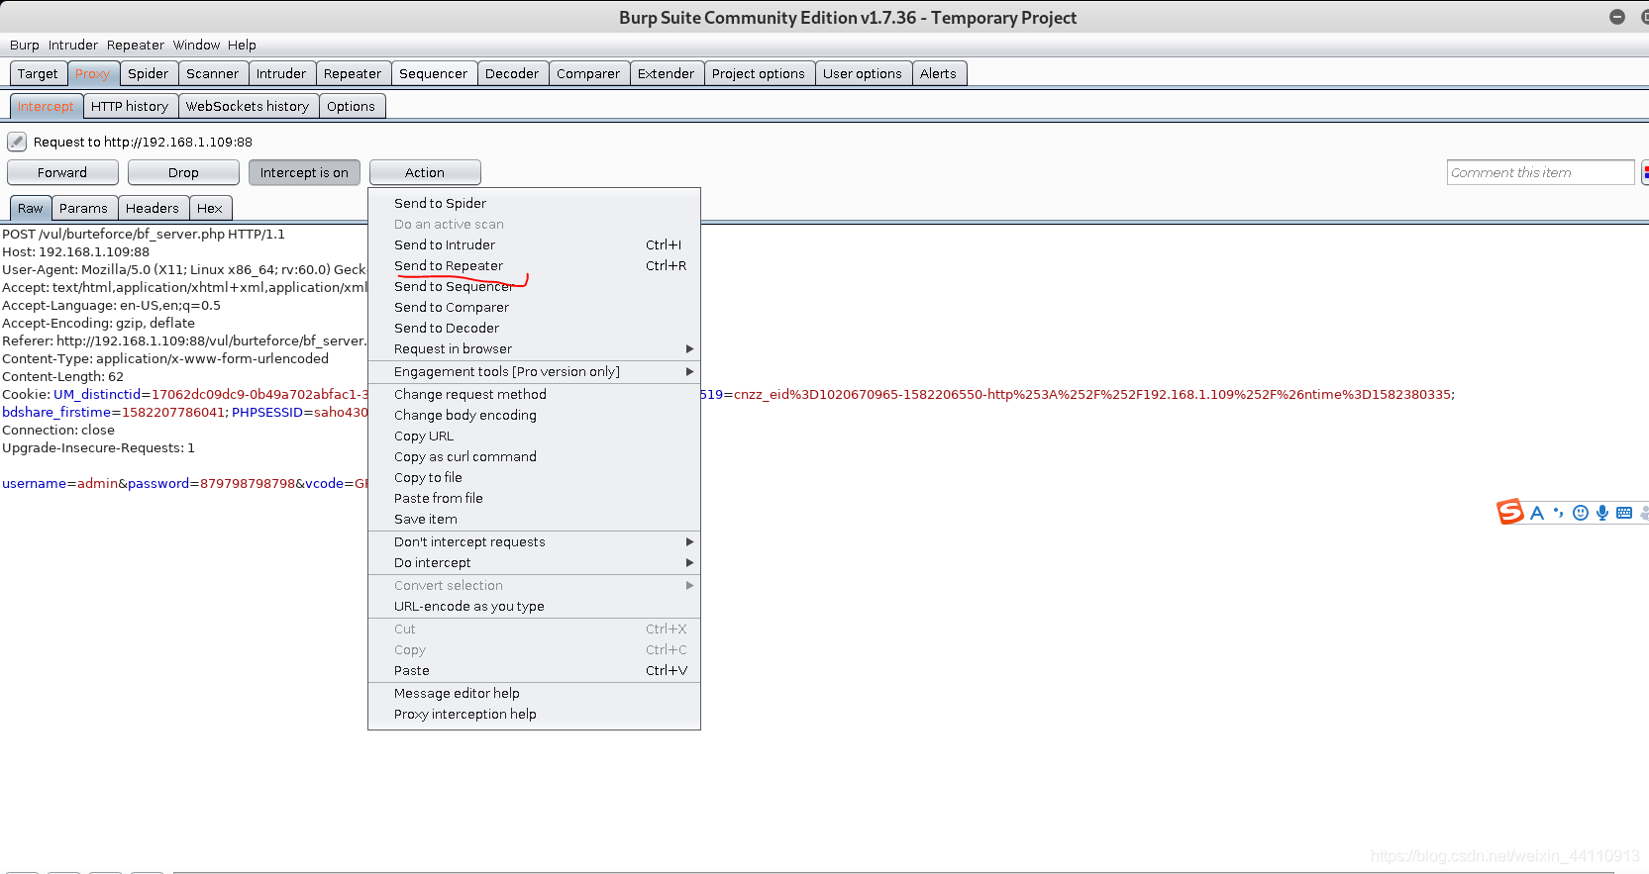Select Send to Decoder
Image resolution: width=1649 pixels, height=874 pixels.
[x=534, y=328]
